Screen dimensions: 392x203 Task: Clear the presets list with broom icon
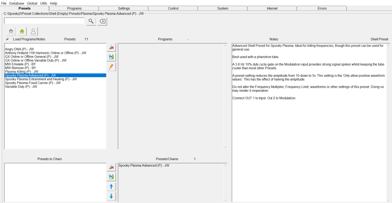tap(111, 47)
